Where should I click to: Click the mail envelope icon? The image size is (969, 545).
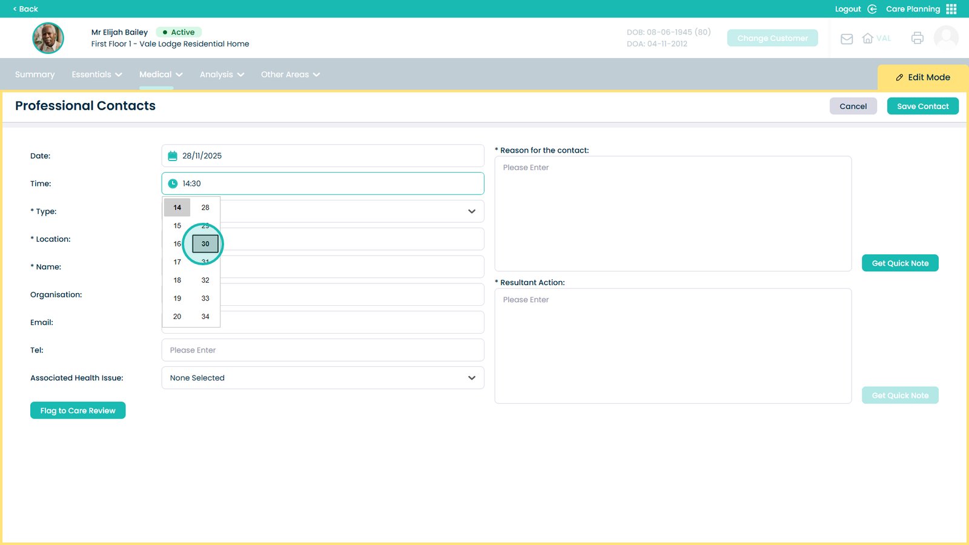pyautogui.click(x=847, y=39)
